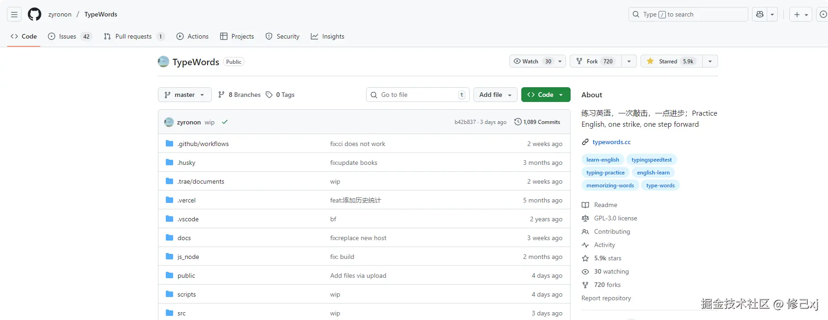Image resolution: width=828 pixels, height=320 pixels.
Task: Switch to the Security tab
Action: point(283,36)
